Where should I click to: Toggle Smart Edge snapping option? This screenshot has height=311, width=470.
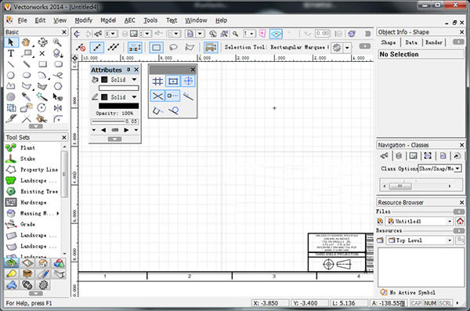157,110
